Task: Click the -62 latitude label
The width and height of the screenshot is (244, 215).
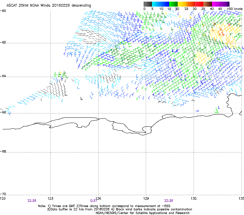Action: click(3, 42)
